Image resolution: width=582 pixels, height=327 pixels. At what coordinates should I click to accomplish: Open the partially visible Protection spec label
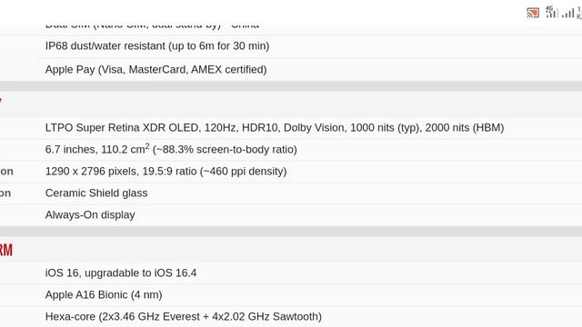[x=5, y=193]
